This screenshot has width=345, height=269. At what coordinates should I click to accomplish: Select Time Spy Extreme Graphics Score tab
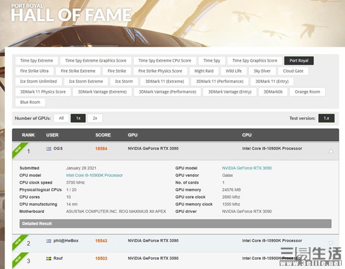pos(96,60)
